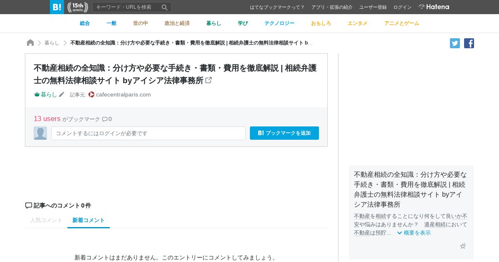Click the user avatar placeholder
This screenshot has height=262, width=499.
coord(40,133)
